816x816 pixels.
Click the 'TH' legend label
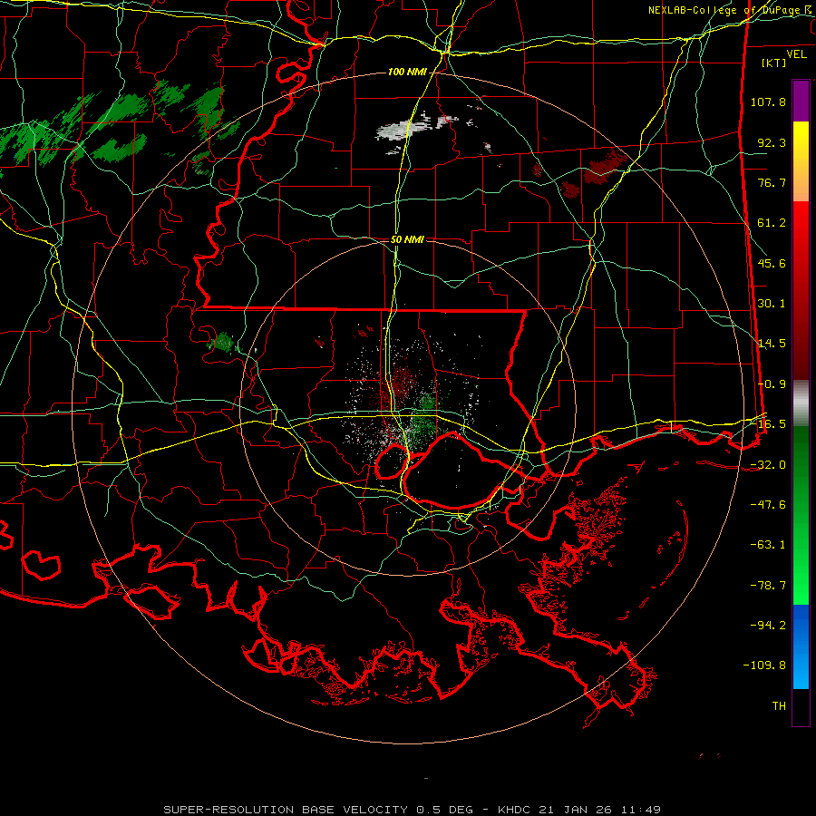(779, 706)
